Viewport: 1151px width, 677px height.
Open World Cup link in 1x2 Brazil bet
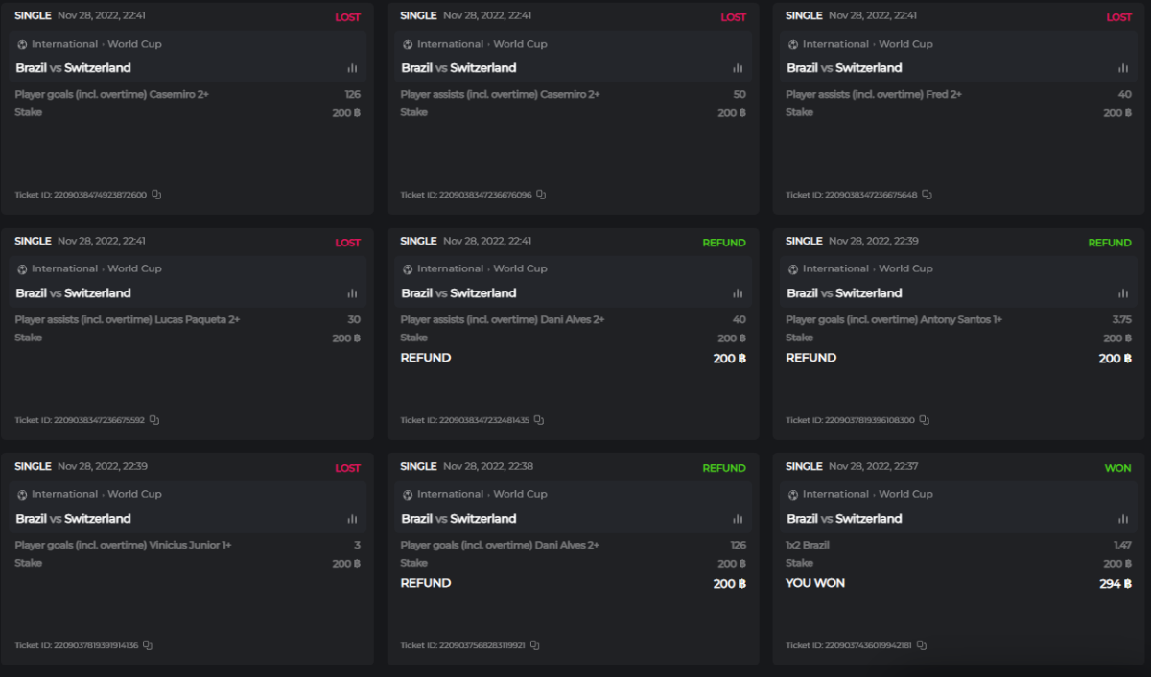pyautogui.click(x=905, y=494)
